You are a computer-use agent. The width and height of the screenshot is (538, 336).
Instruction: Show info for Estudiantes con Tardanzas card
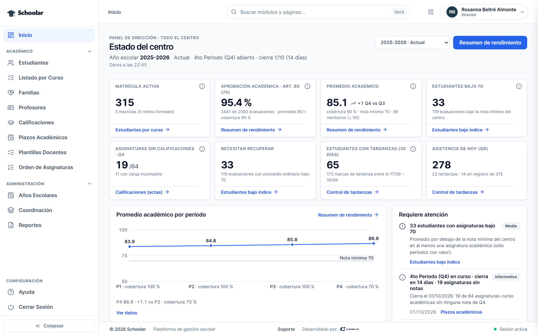413,149
